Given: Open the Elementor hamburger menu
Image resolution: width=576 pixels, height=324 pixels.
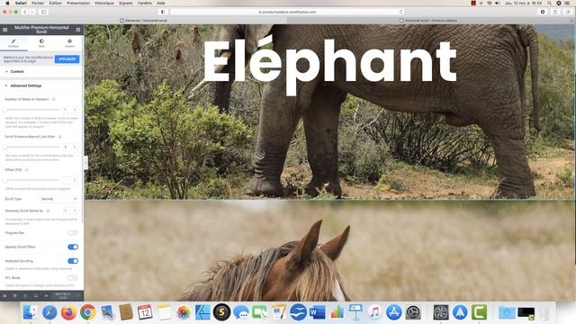Looking at the screenshot, I should (5, 30).
